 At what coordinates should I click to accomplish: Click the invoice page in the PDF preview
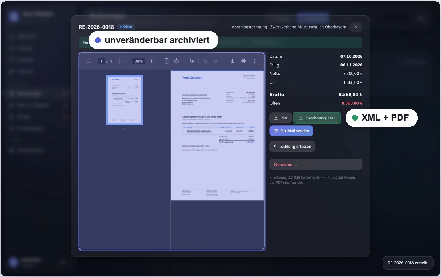[x=217, y=136]
